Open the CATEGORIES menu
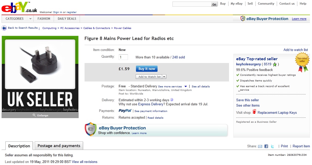Screen dimensions: 312x165 15,19
